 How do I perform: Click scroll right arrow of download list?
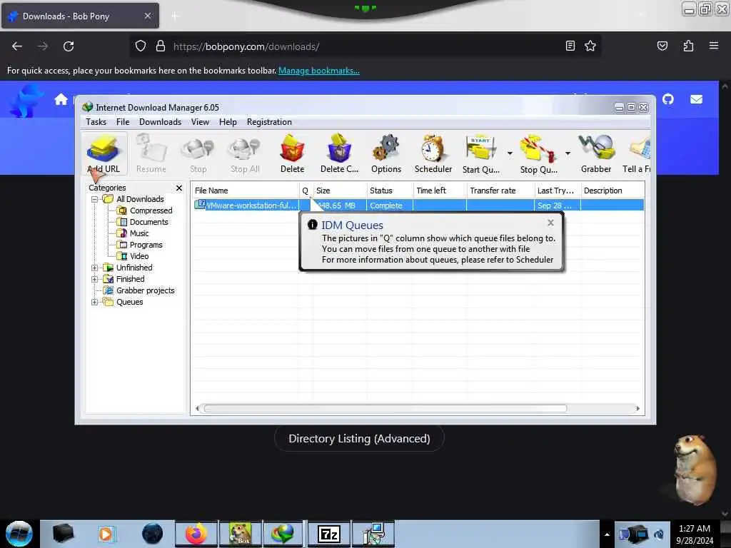pos(637,409)
